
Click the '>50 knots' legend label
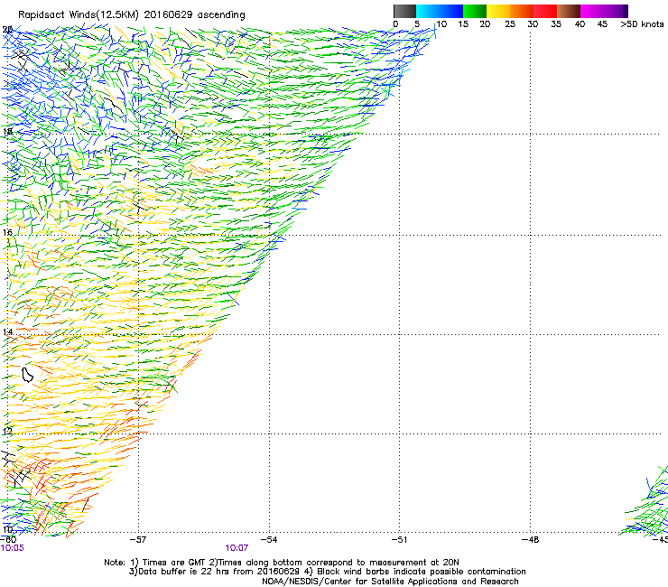tap(642, 24)
